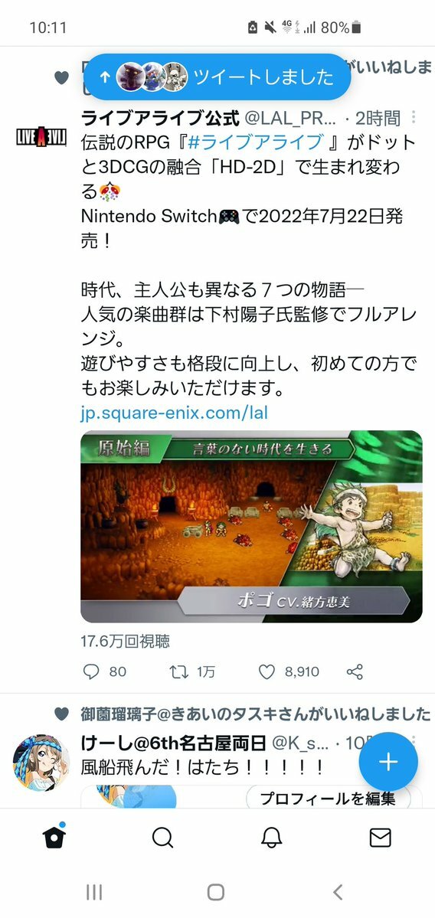Tap the reply icon with 80 comments
435x918 pixels.
90,671
